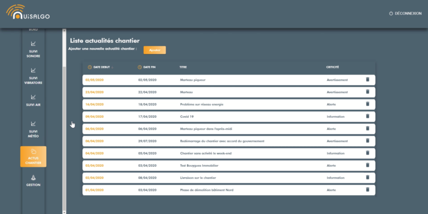Click the Déconnexion logout link
Screen dimensions: 428x214
(x=405, y=13)
